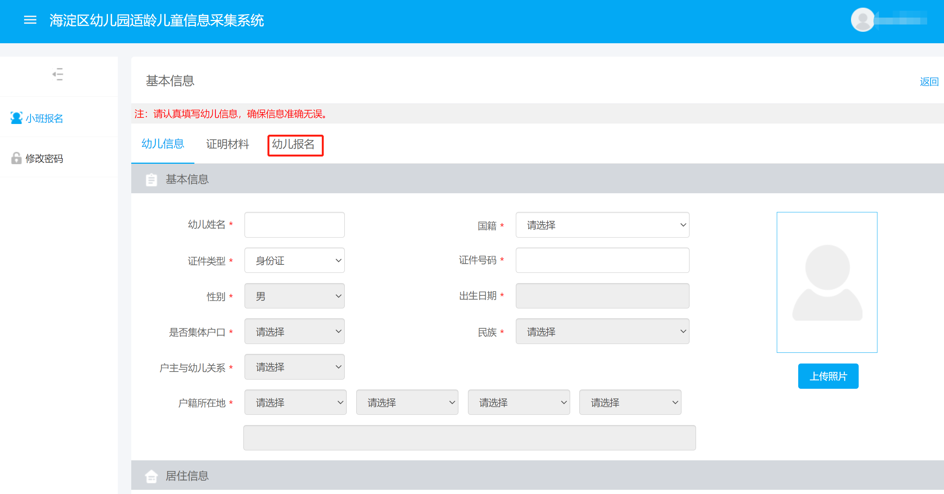The height and width of the screenshot is (494, 944).
Task: Focus the 幼儿姓名 input field
Action: (x=294, y=225)
